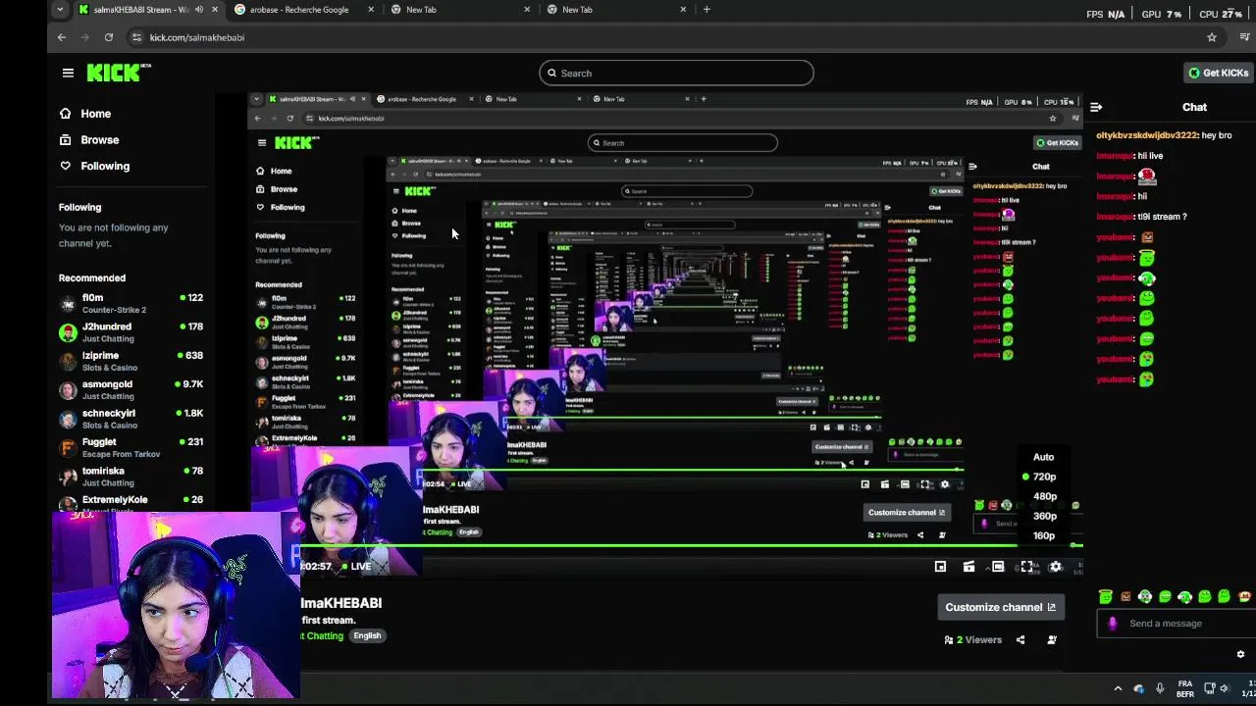
Task: Switch to theater mode in player controls
Action: click(998, 567)
